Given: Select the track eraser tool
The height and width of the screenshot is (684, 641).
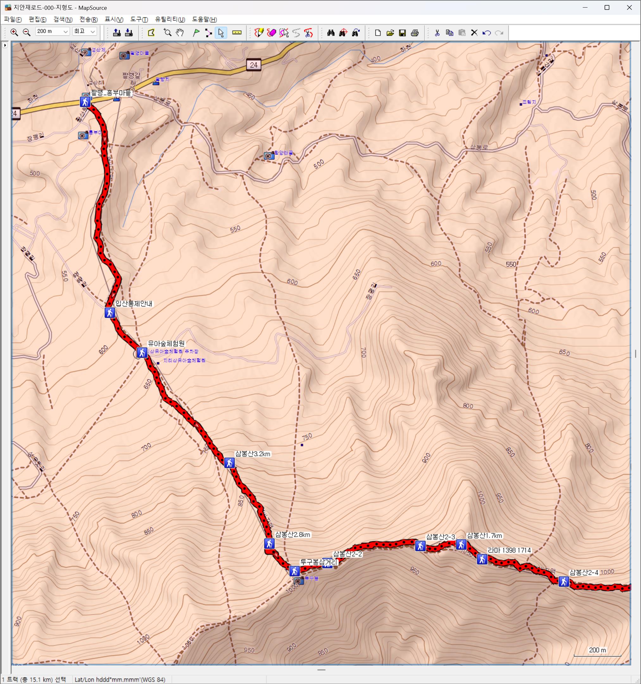Looking at the screenshot, I should coord(271,33).
